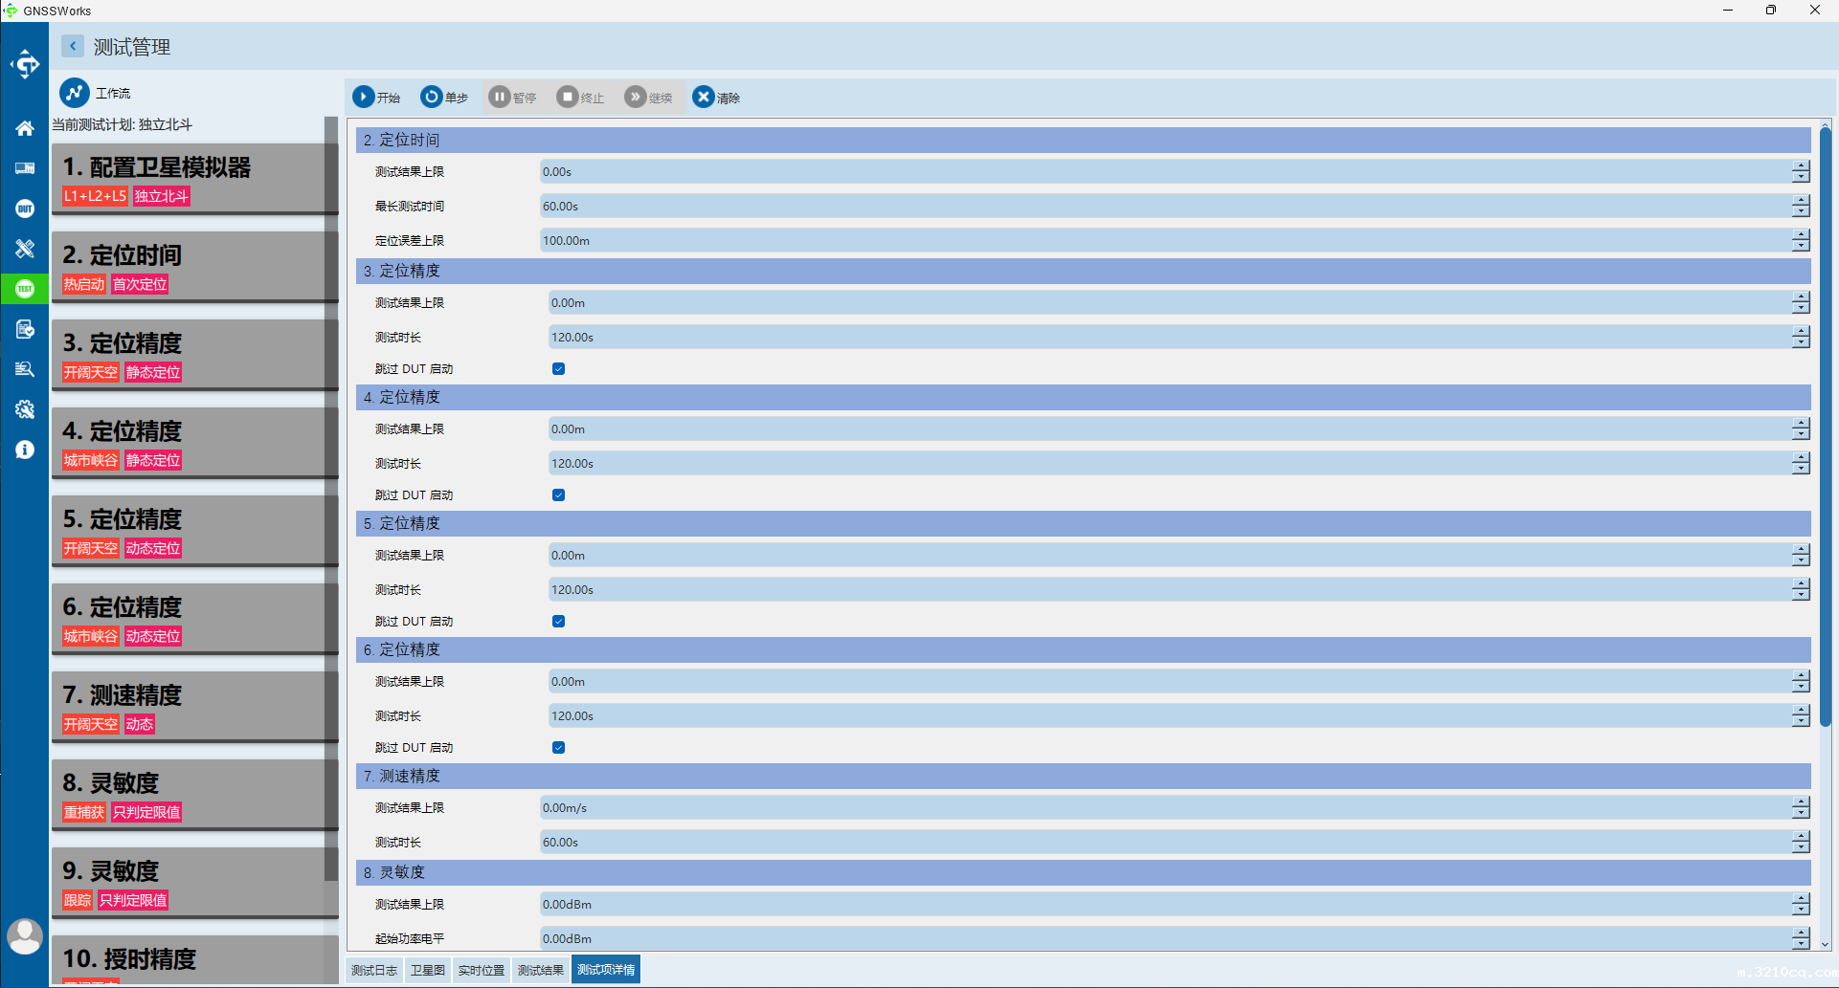Screen dimensions: 1839x988
Task: Click the Clear (清除) icon
Action: point(704,97)
